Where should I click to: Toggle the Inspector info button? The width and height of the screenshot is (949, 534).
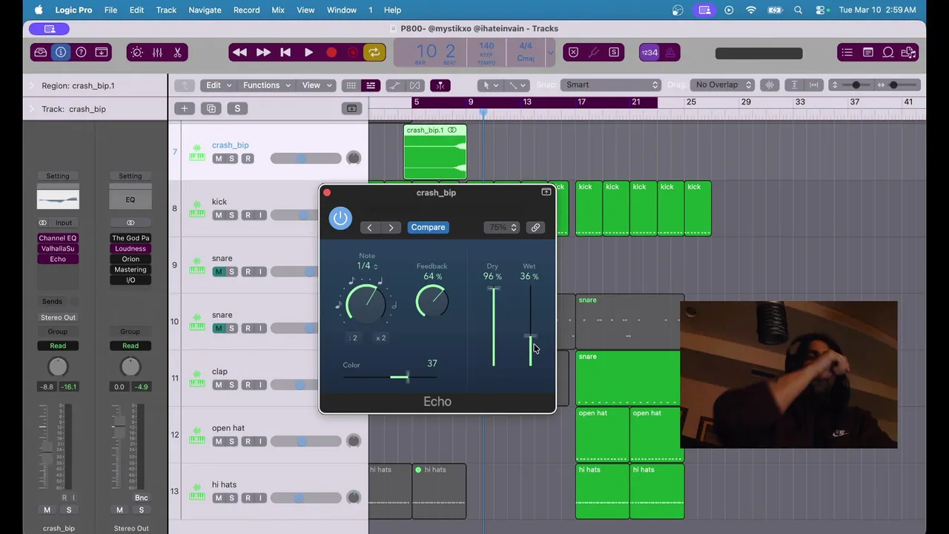tap(61, 52)
